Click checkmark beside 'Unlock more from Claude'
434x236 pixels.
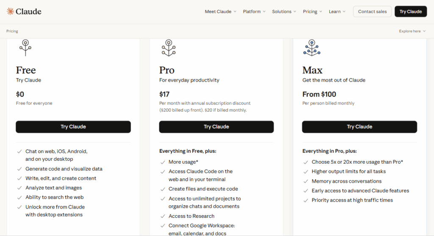click(19, 207)
